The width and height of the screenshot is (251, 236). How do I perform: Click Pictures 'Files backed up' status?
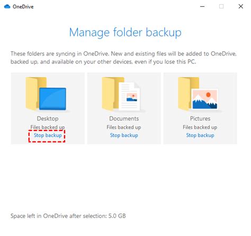tap(200, 127)
